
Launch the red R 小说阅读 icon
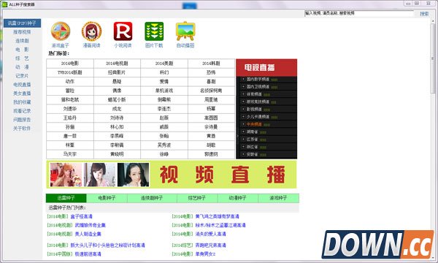(123, 31)
